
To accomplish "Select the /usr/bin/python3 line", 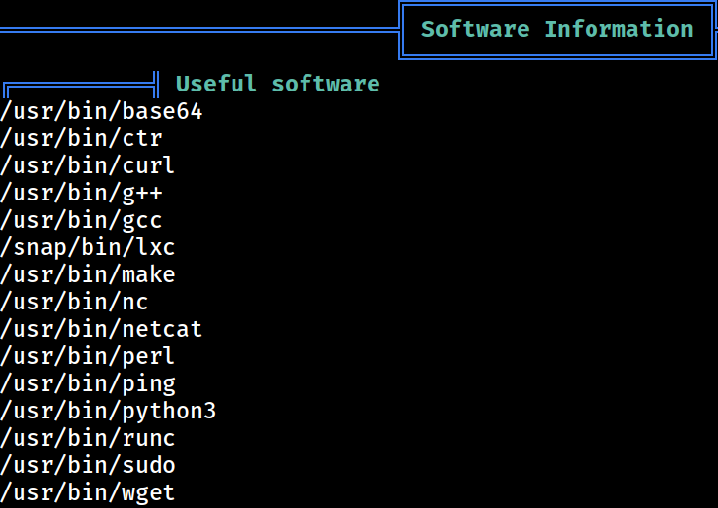I will [108, 411].
